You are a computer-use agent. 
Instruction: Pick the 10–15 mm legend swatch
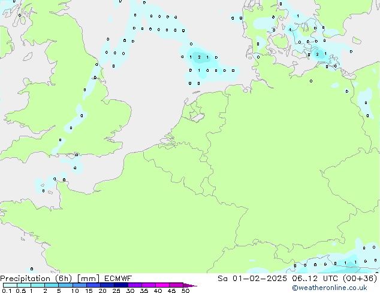click(x=82, y=285)
